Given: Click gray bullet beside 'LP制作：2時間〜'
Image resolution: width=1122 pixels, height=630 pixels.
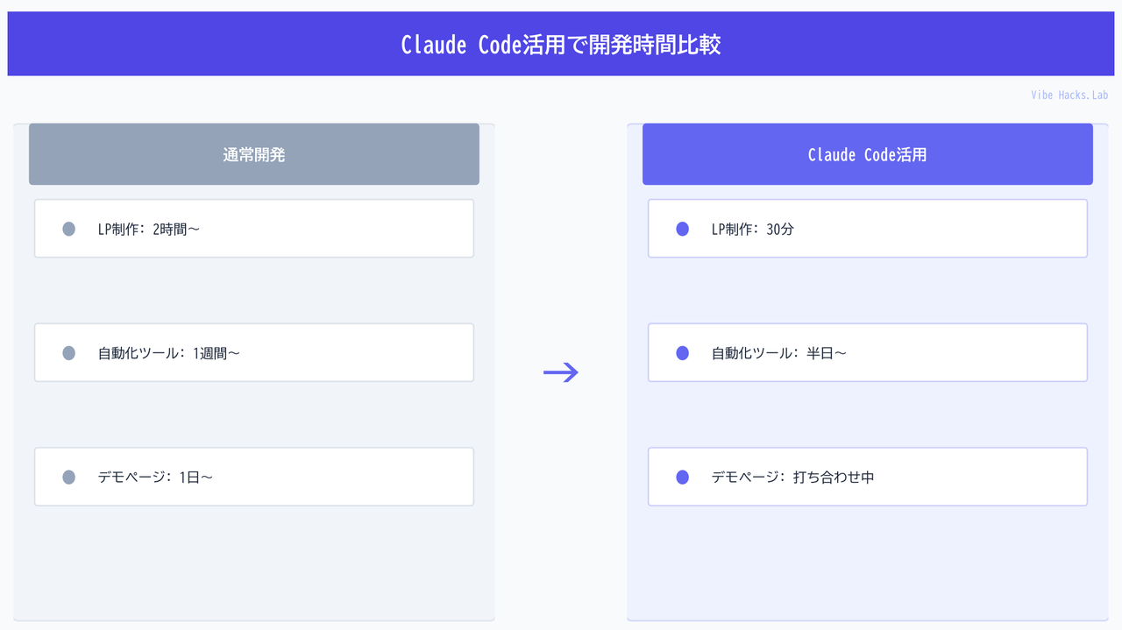Looking at the screenshot, I should pyautogui.click(x=69, y=229).
